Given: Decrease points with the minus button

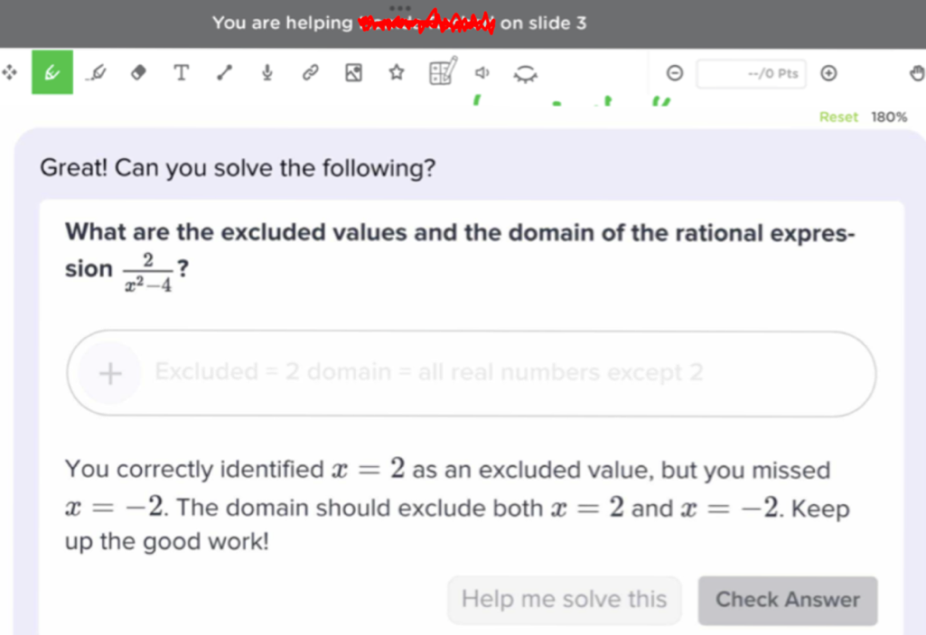Looking at the screenshot, I should 675,73.
